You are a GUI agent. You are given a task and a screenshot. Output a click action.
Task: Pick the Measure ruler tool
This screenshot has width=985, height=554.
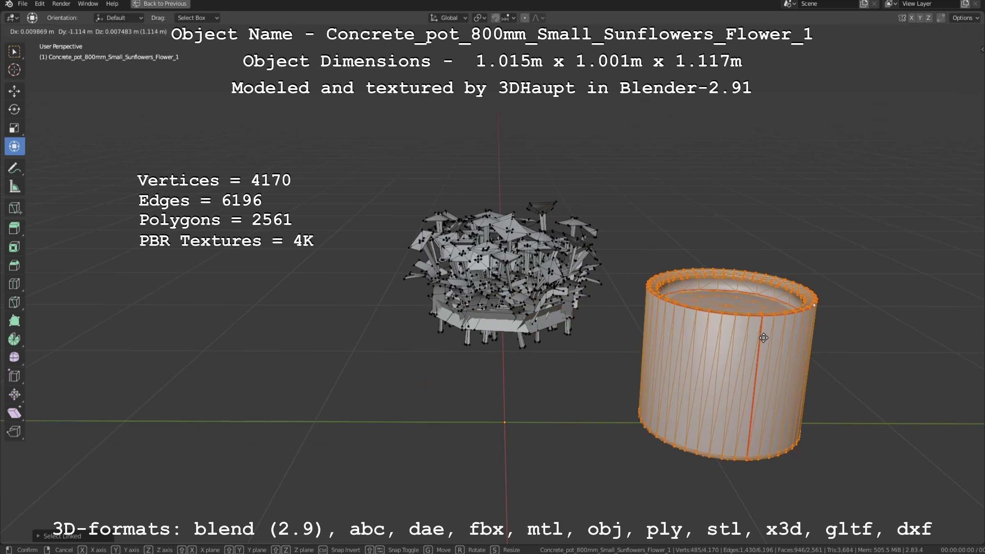click(x=14, y=187)
